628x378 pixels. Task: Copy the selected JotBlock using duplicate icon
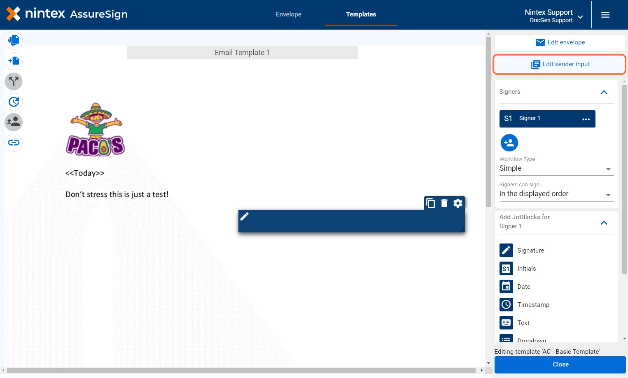click(x=430, y=203)
